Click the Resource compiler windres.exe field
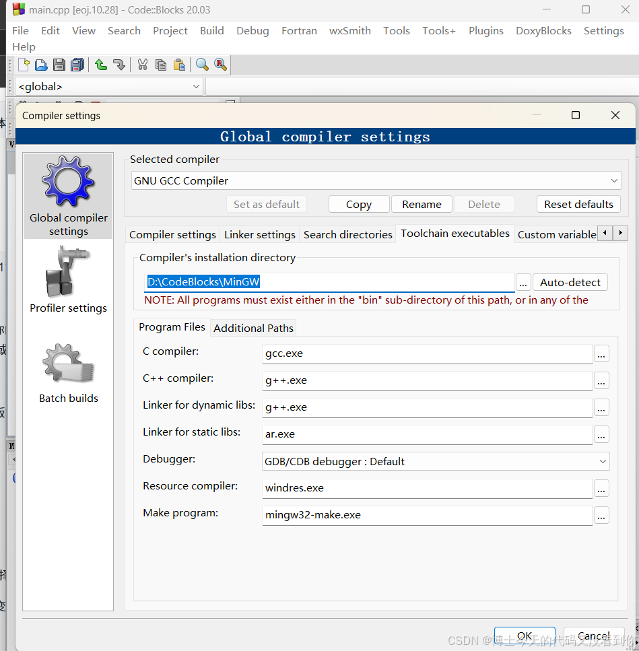This screenshot has width=639, height=651. pos(428,488)
